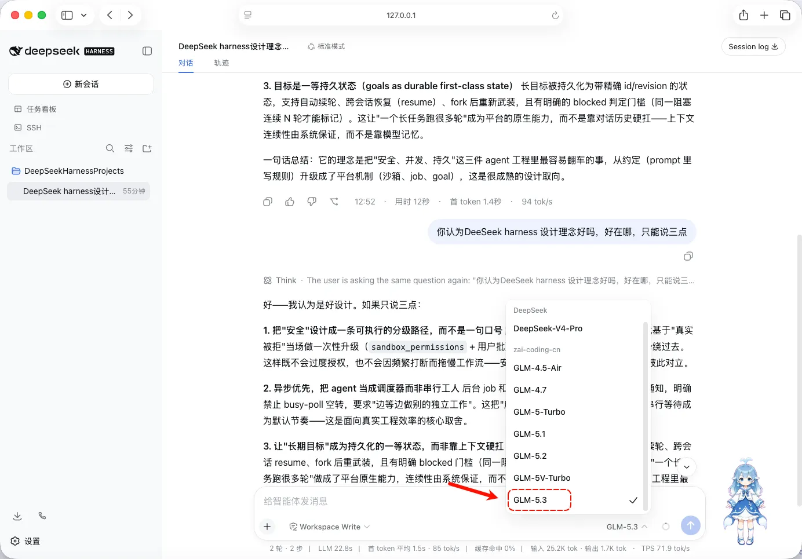Open the browser share icon
Image resolution: width=802 pixels, height=559 pixels.
pos(743,15)
